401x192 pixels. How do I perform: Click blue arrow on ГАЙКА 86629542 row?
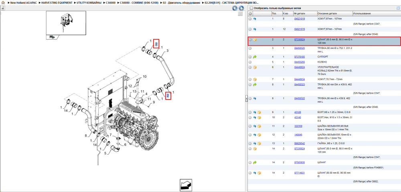[x=255, y=143]
